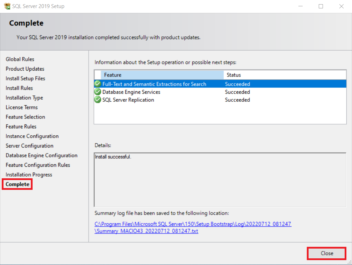Click the Install Rules step
The width and height of the screenshot is (352, 265).
tap(19, 88)
